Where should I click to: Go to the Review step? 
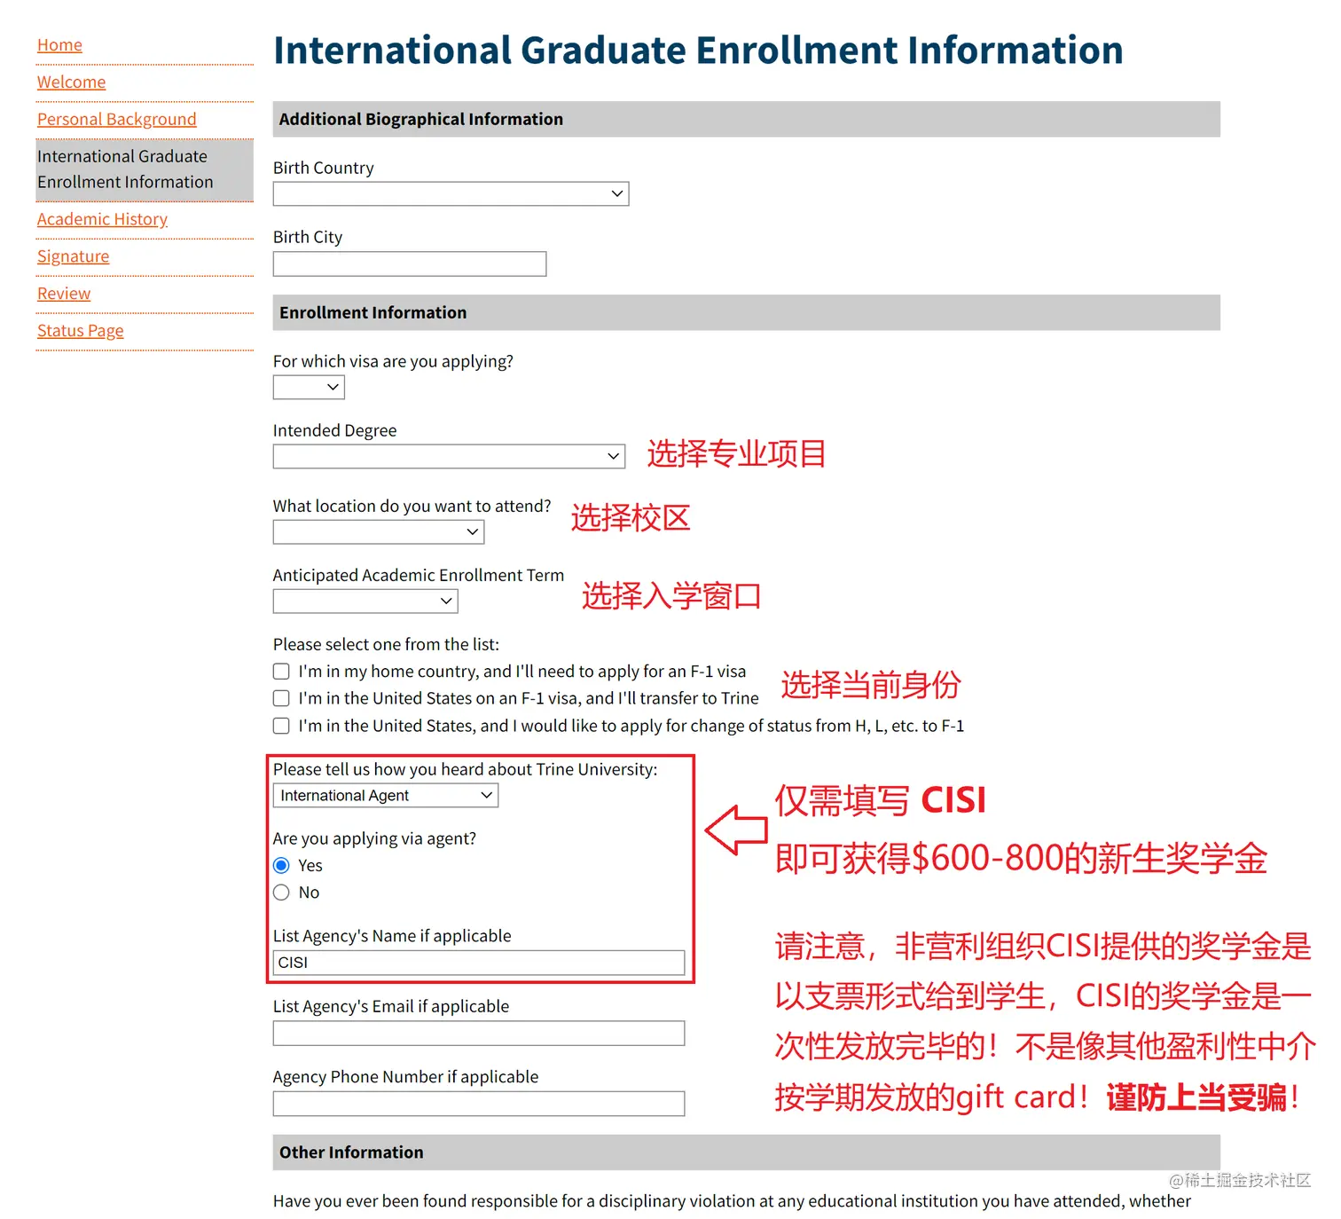64,294
